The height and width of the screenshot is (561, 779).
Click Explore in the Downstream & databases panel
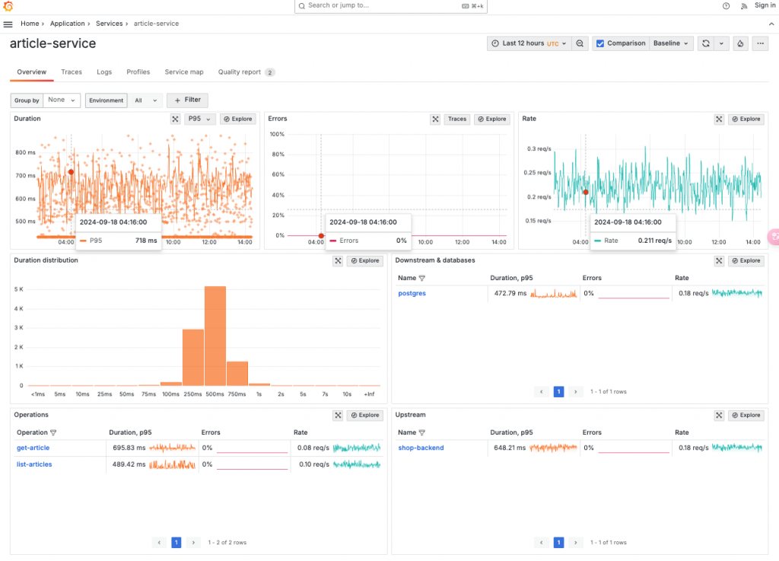(x=746, y=261)
